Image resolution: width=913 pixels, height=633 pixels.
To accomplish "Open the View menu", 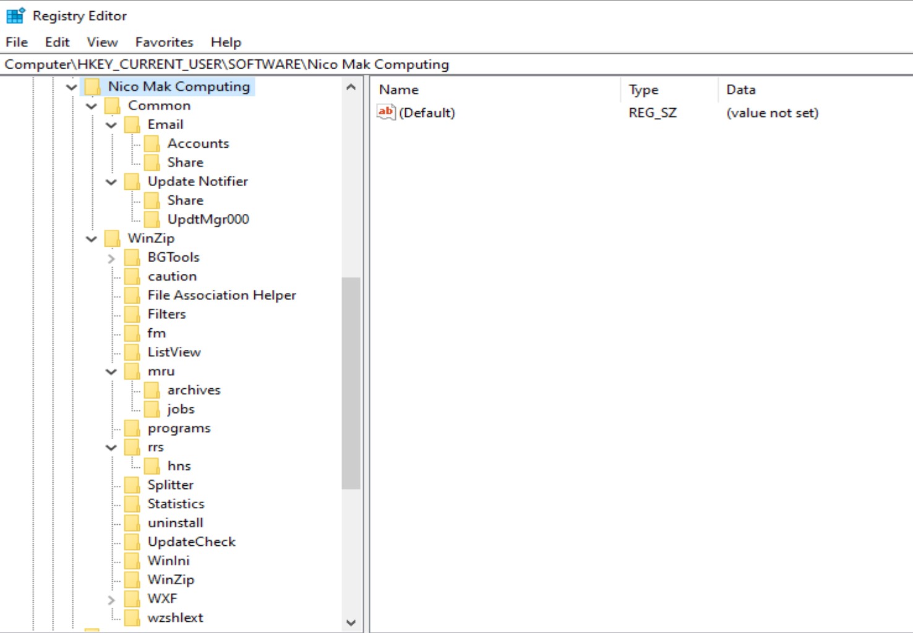I will [x=101, y=42].
